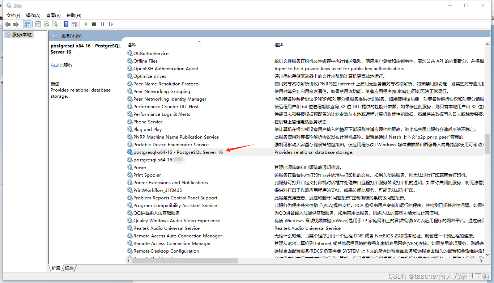
Task: Click gear icon next to Offline Files
Action: (x=130, y=61)
